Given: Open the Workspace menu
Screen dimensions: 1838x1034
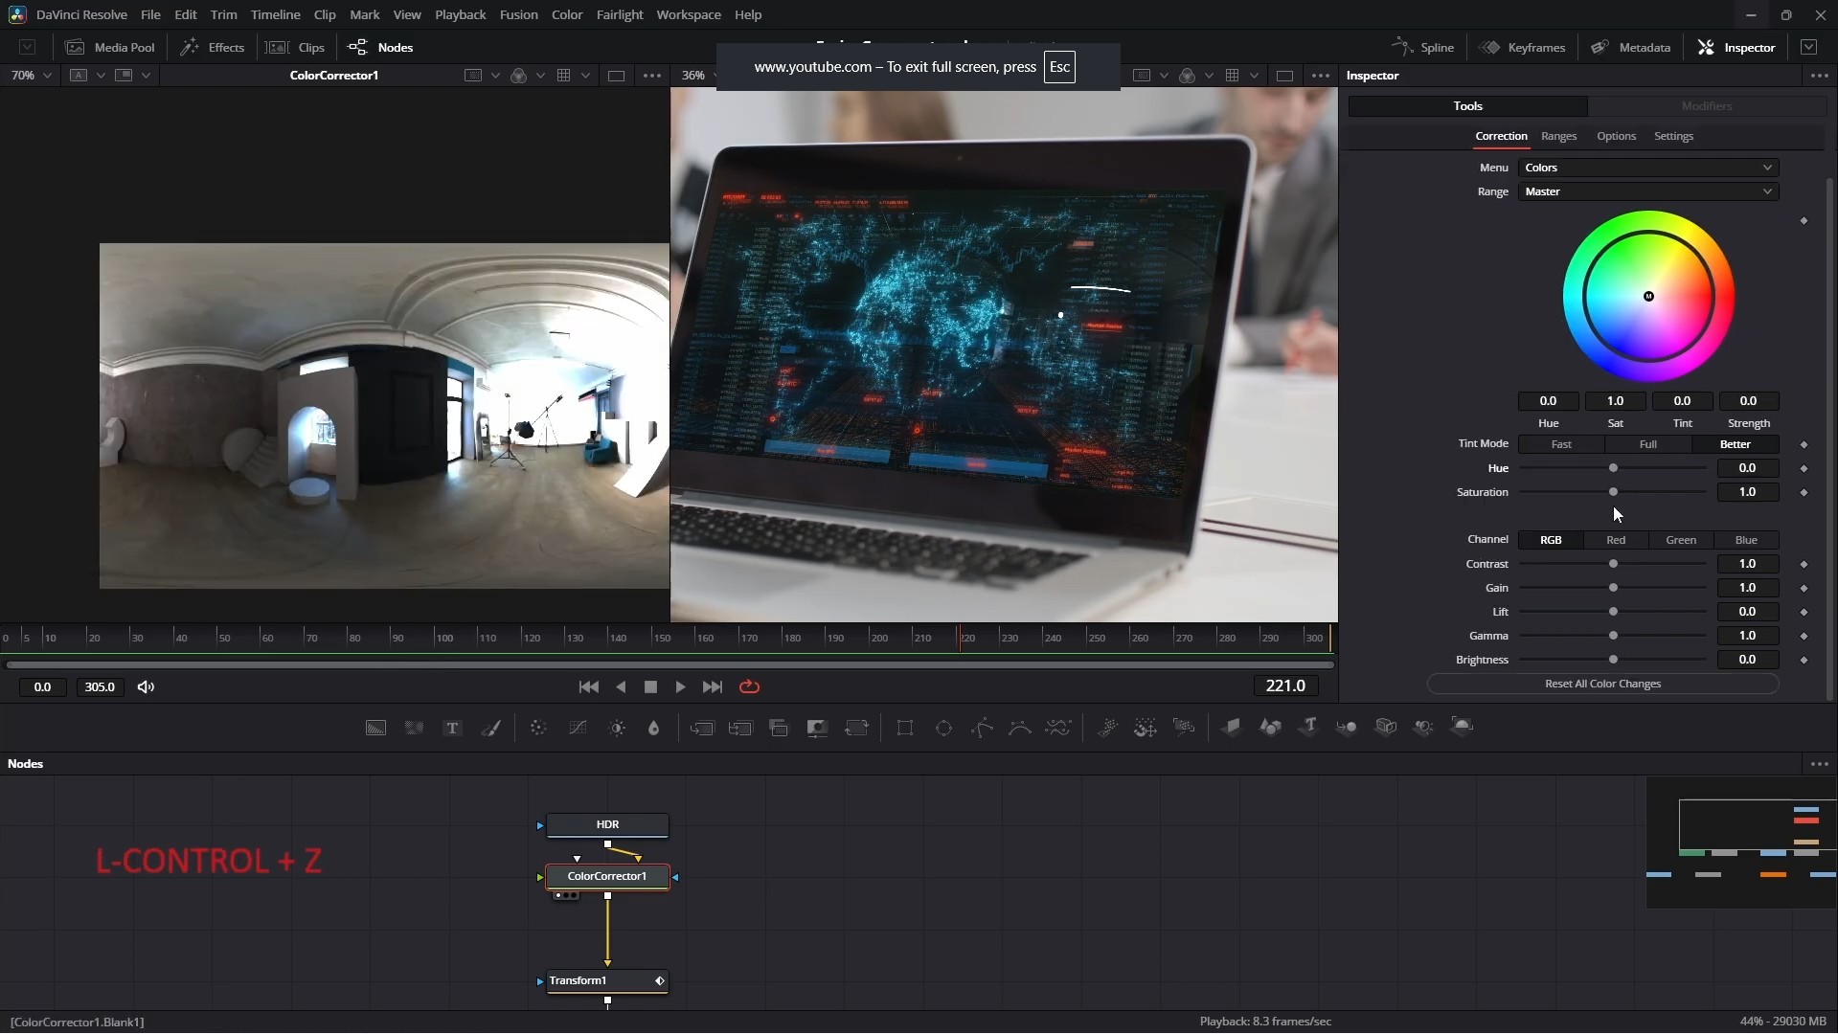Looking at the screenshot, I should [688, 14].
